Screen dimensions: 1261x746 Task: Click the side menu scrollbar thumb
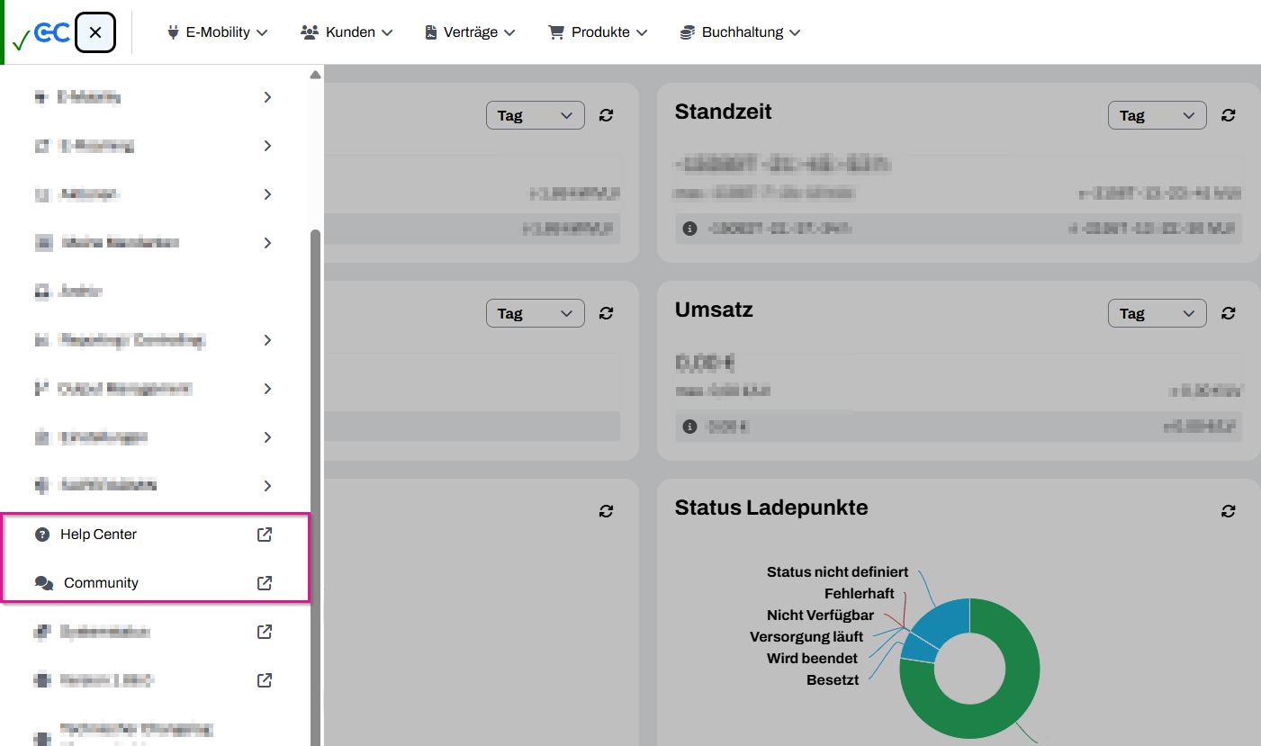(x=315, y=486)
